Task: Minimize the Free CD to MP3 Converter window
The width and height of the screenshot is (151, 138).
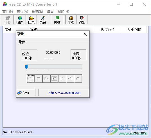Action: click(119, 4)
